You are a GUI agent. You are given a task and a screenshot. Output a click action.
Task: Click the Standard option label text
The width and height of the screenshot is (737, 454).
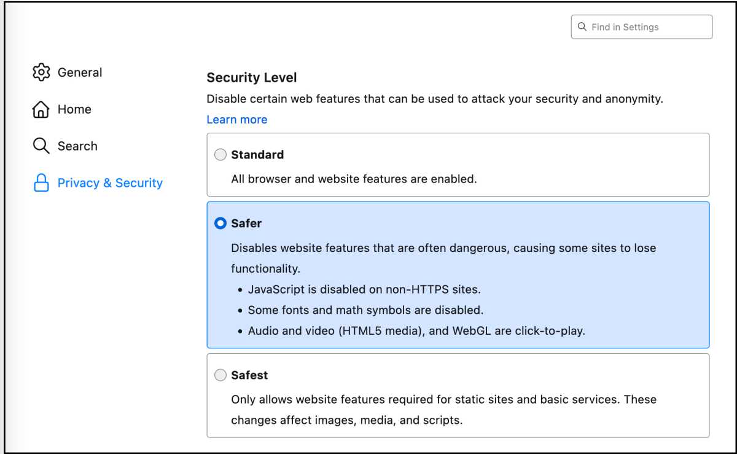tap(257, 155)
